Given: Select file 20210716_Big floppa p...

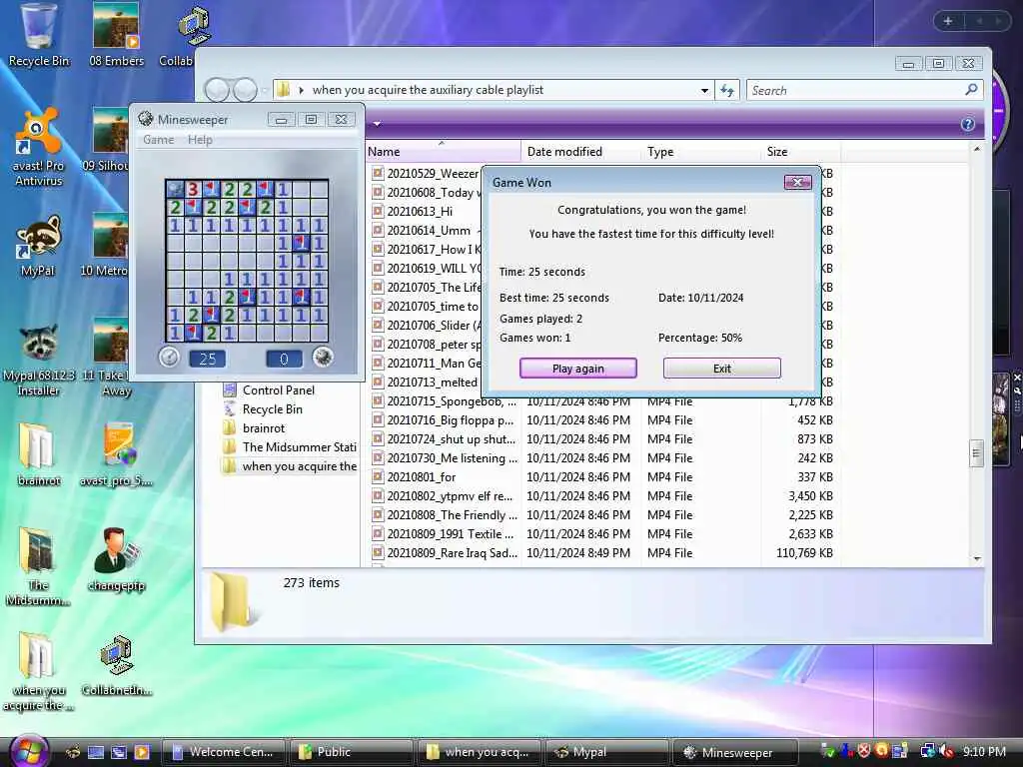Looking at the screenshot, I should pyautogui.click(x=451, y=420).
